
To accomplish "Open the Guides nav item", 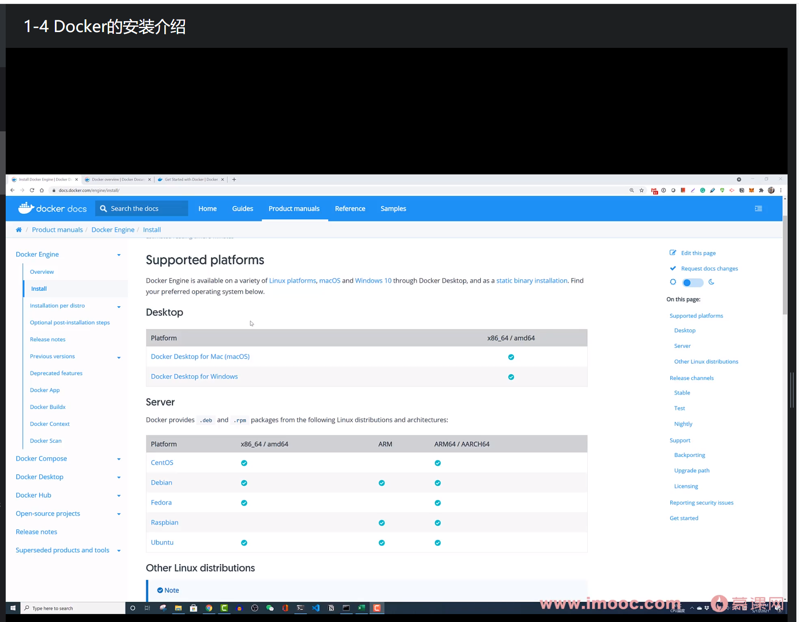I will pyautogui.click(x=242, y=209).
